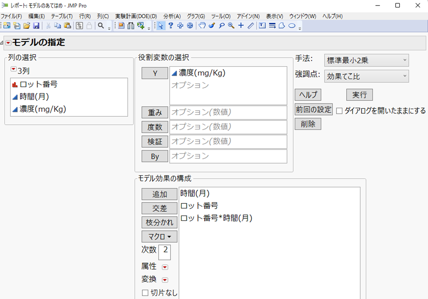Image resolution: width=428 pixels, height=299 pixels.
Task: Select the Polygon shape tool
Action: 282,26
